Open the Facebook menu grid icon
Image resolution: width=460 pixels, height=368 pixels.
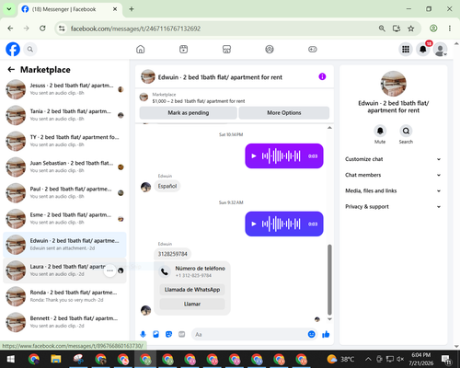406,49
